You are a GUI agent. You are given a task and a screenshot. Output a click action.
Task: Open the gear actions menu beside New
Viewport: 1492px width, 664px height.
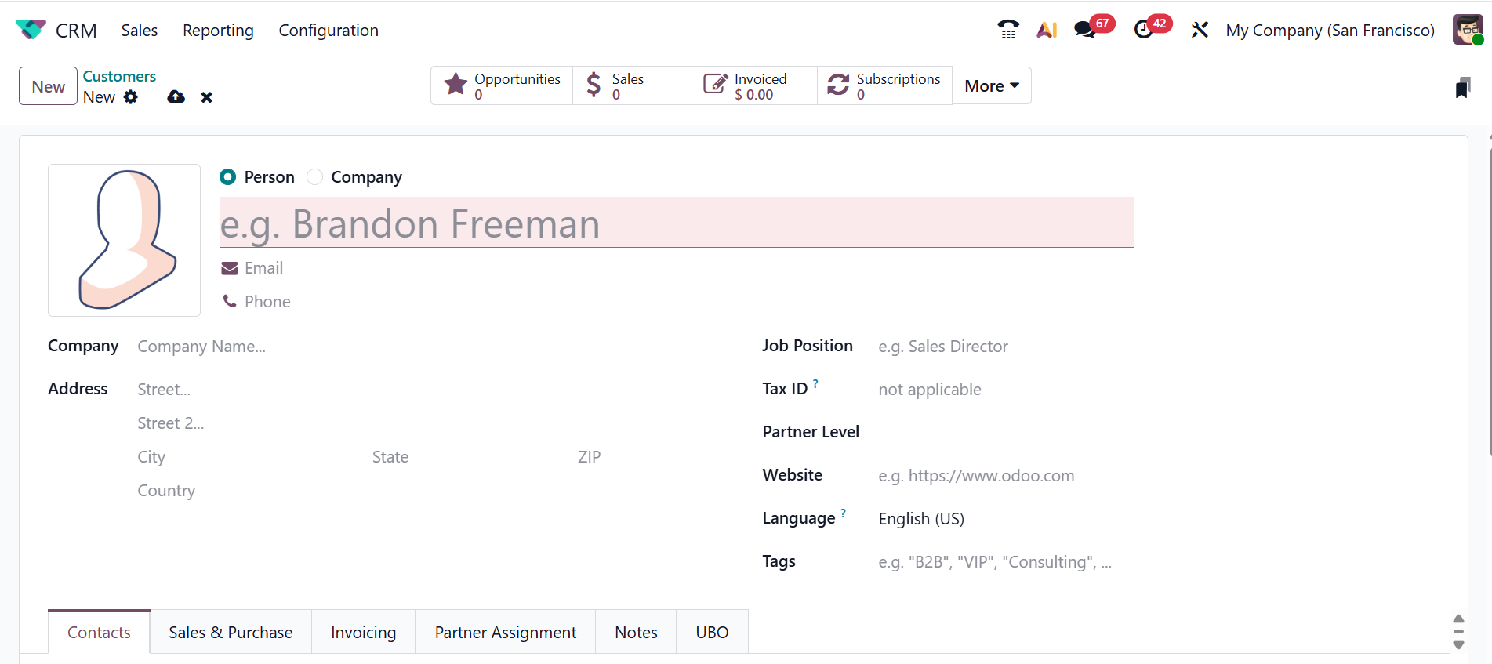coord(131,96)
